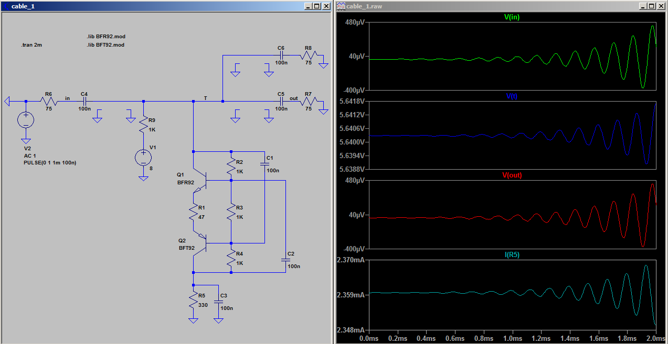668x344 pixels.
Task: Minimize the cable_1.raw waveform window
Action: tap(643, 6)
